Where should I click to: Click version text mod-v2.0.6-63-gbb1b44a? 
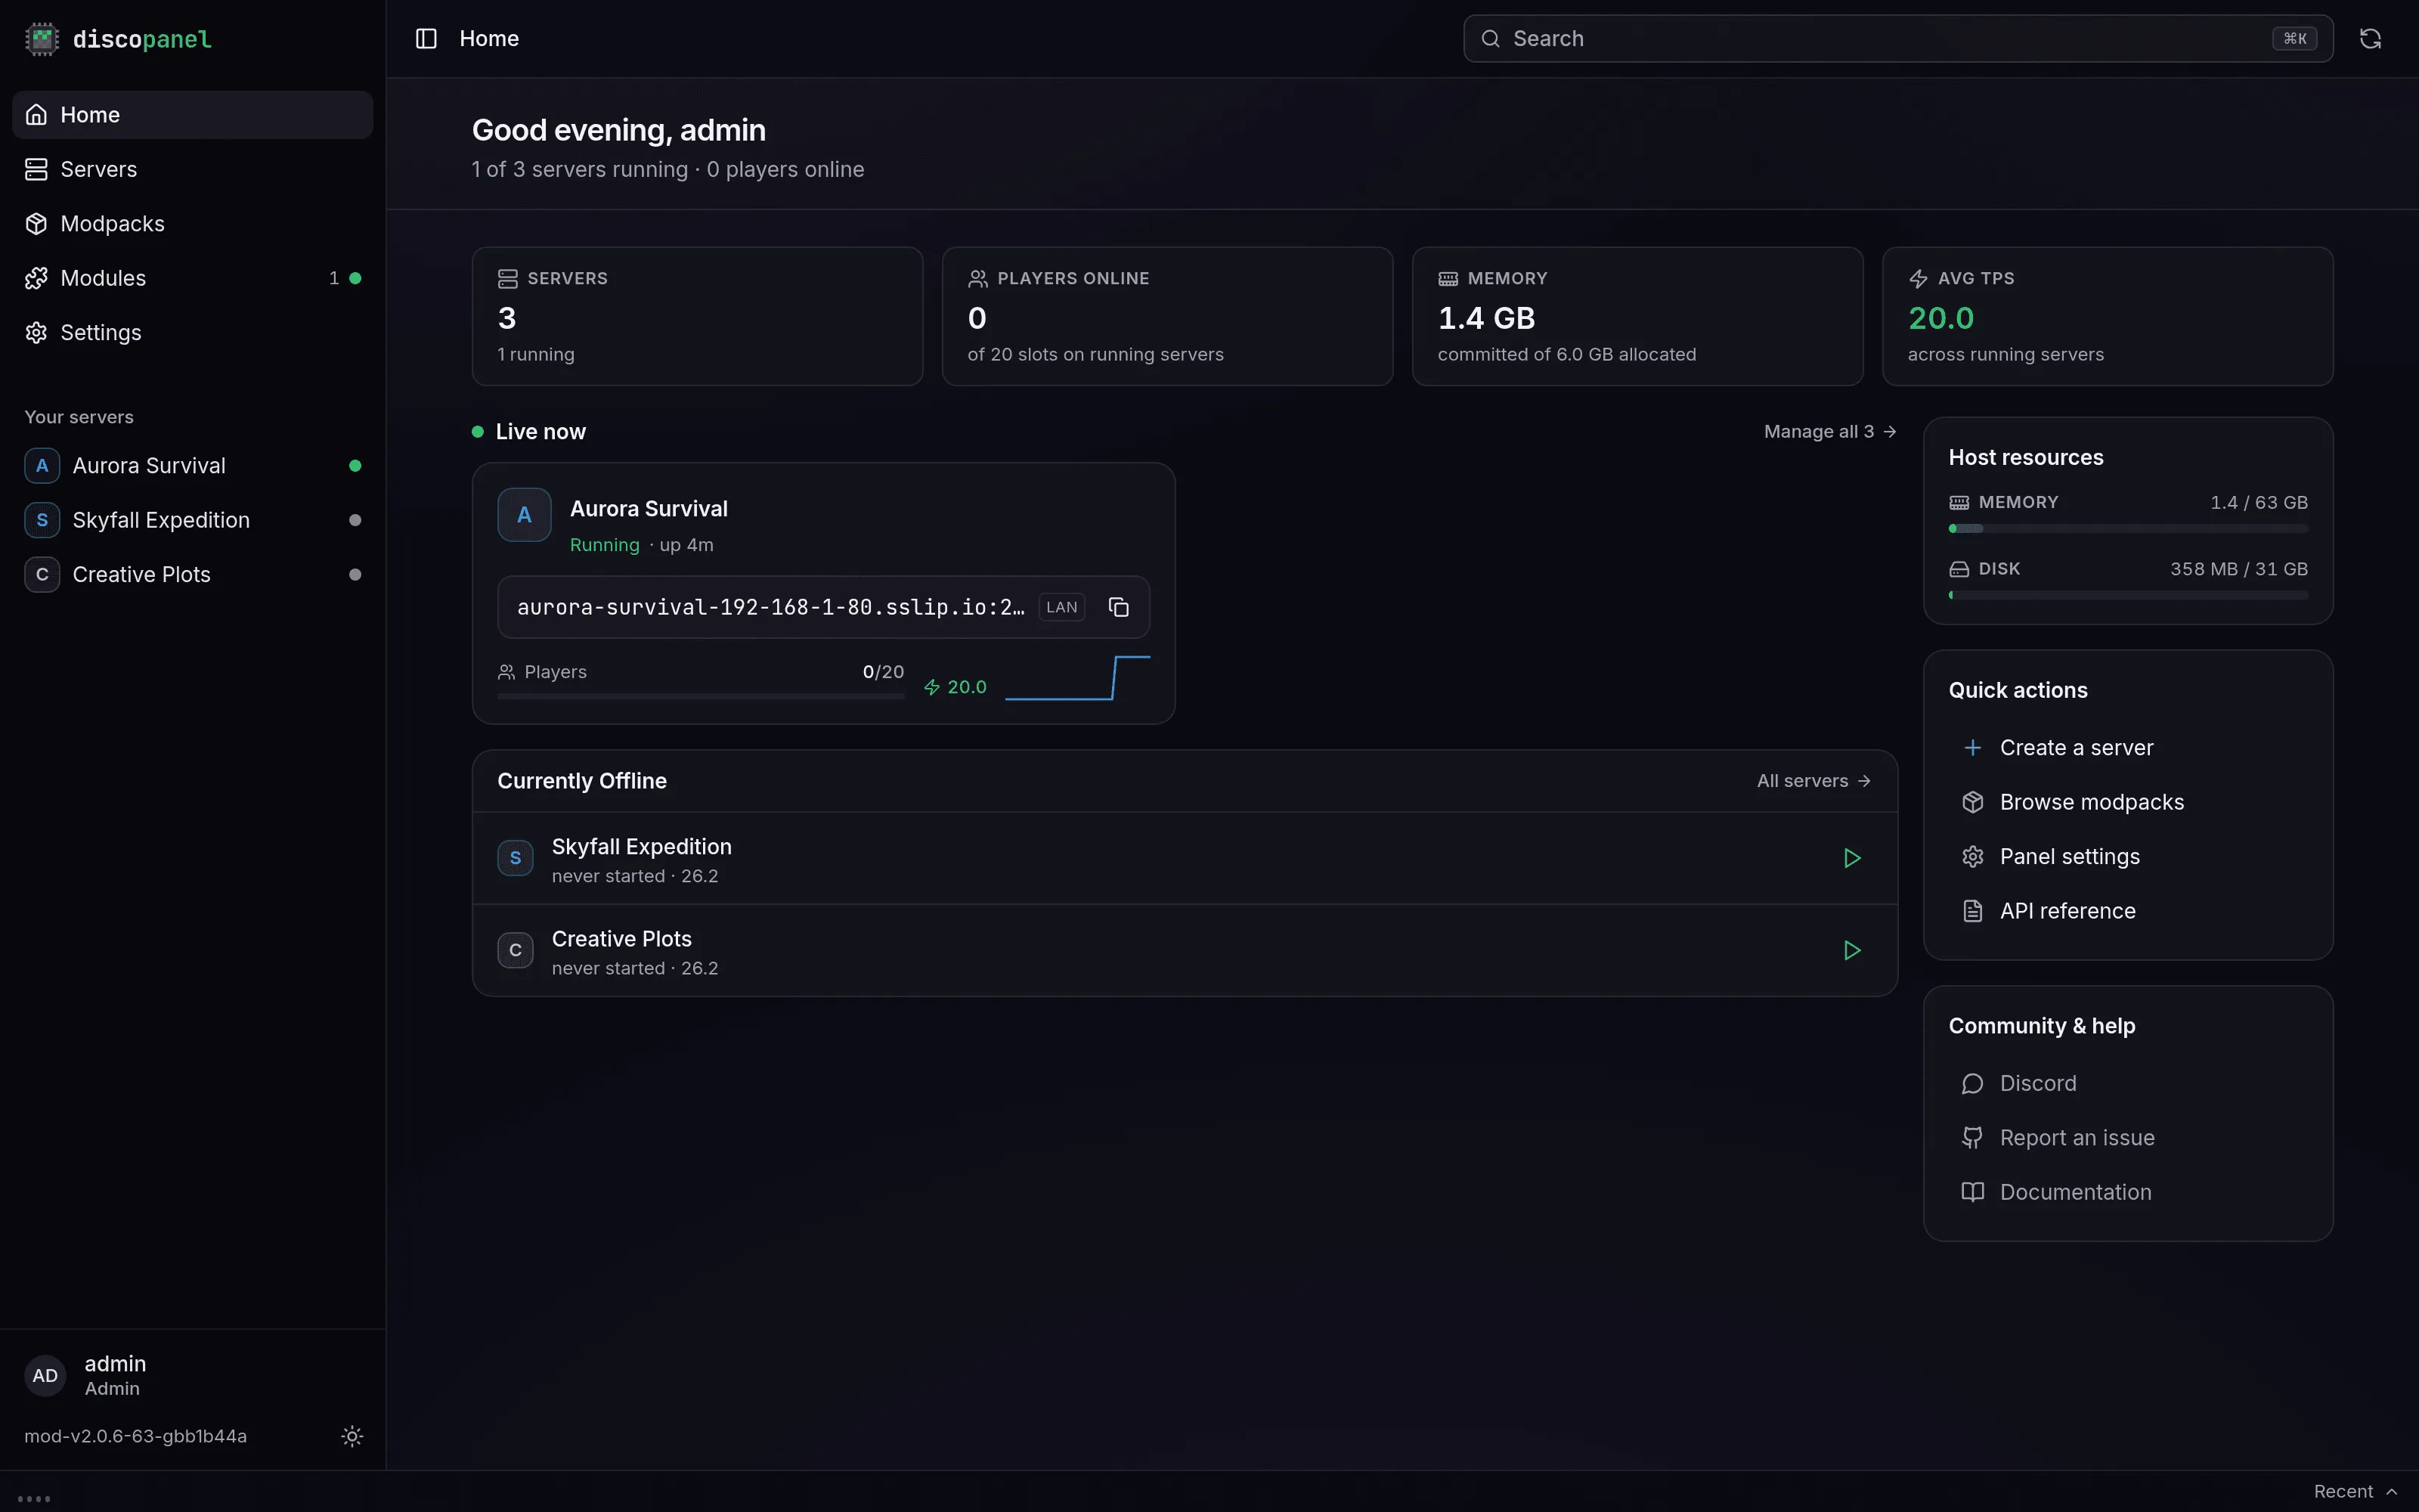point(136,1436)
